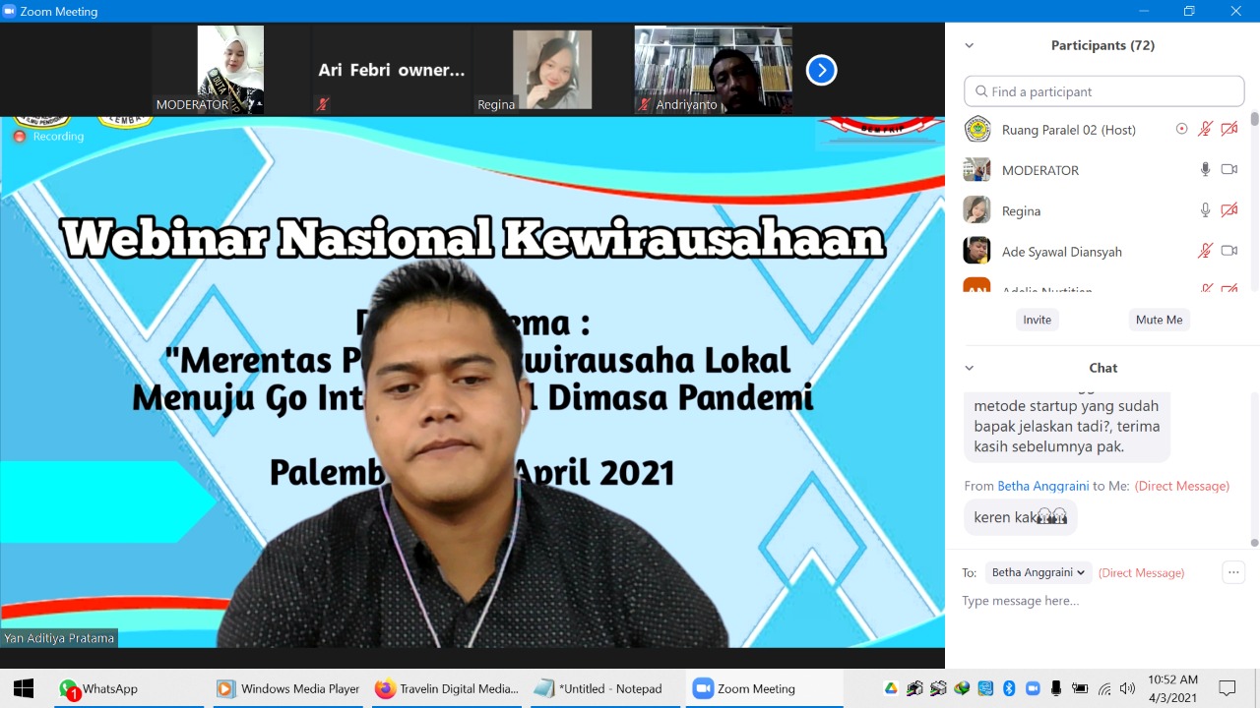Open Google Drive tray icon
This screenshot has height=708, width=1260.
click(891, 688)
